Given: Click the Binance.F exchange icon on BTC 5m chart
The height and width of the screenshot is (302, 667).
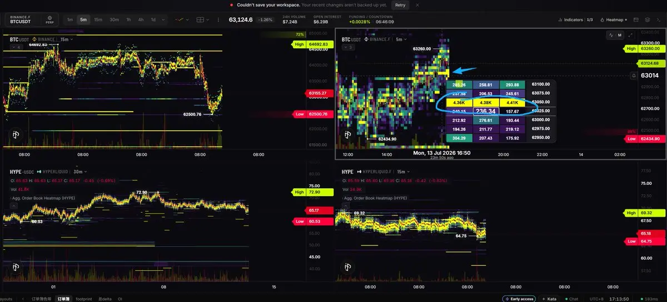Looking at the screenshot, I should point(367,39).
